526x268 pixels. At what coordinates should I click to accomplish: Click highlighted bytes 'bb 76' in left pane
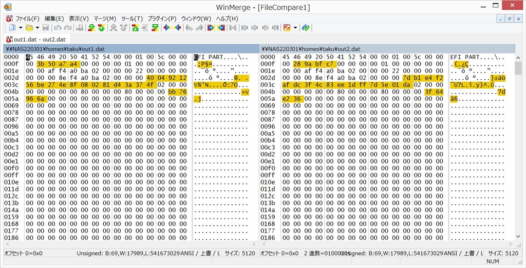point(178,92)
